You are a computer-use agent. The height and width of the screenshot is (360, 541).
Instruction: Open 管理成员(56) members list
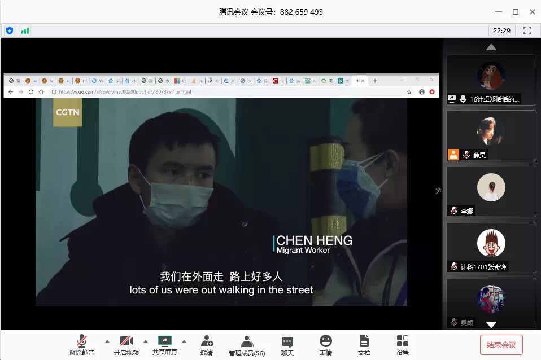coord(247,345)
